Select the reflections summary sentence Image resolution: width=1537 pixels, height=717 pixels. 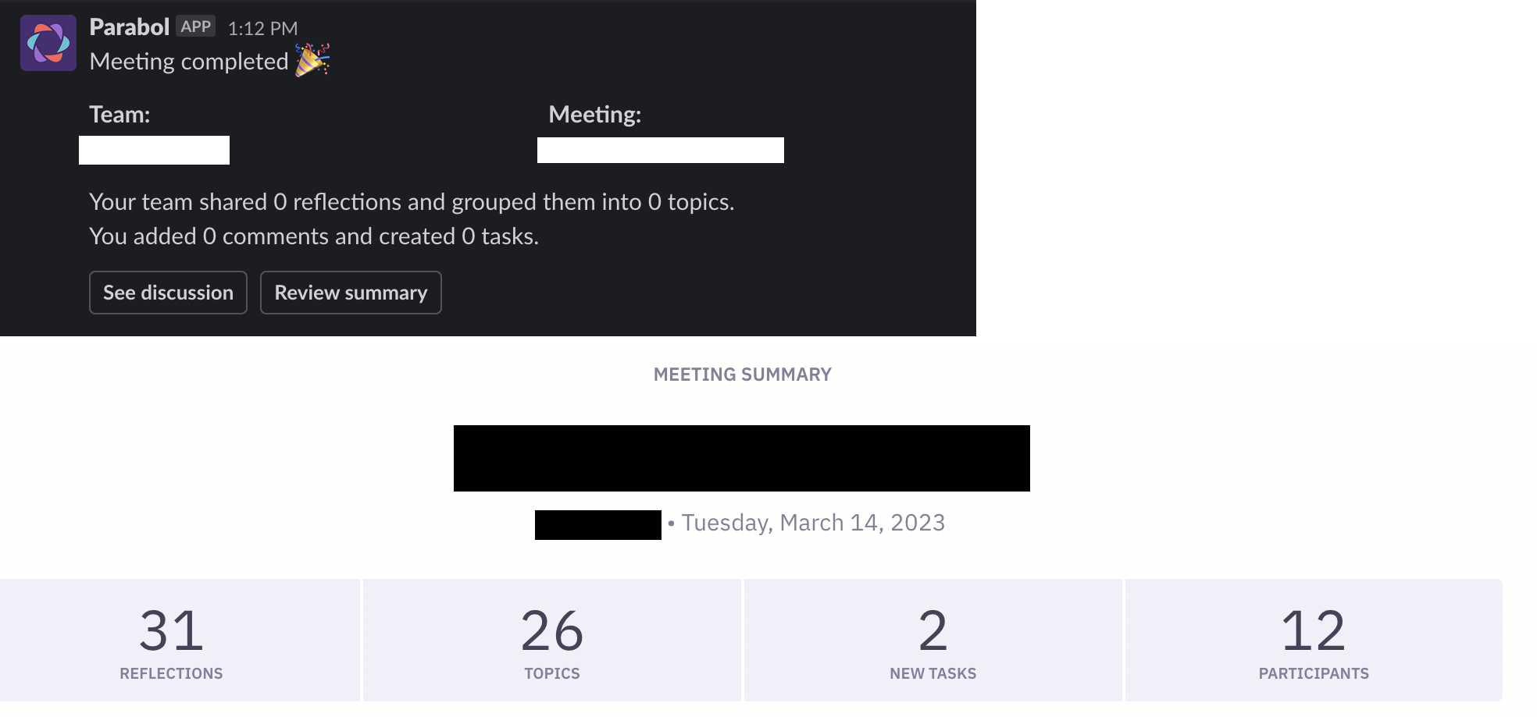(412, 201)
